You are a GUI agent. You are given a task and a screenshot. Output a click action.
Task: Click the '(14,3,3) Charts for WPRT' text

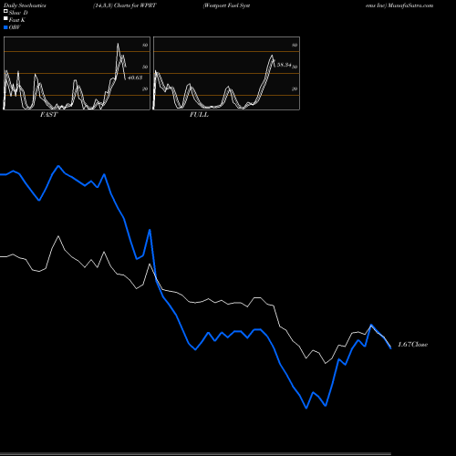point(125,5)
